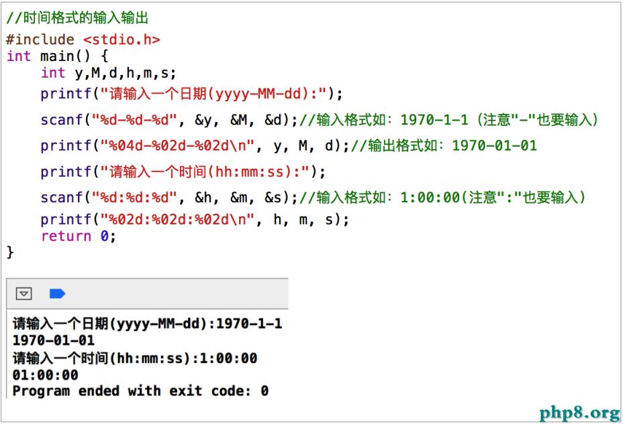
Task: Click console output line 01:00:00
Action: [x=46, y=374]
